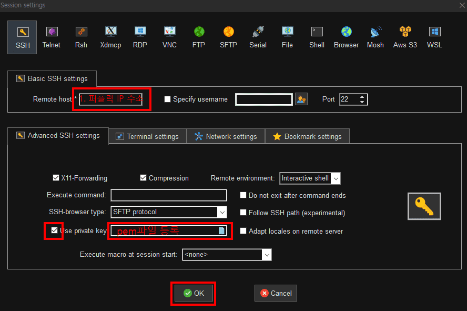Pick the Shell session icon
Viewport: 467px width, 311px height.
coord(317,37)
